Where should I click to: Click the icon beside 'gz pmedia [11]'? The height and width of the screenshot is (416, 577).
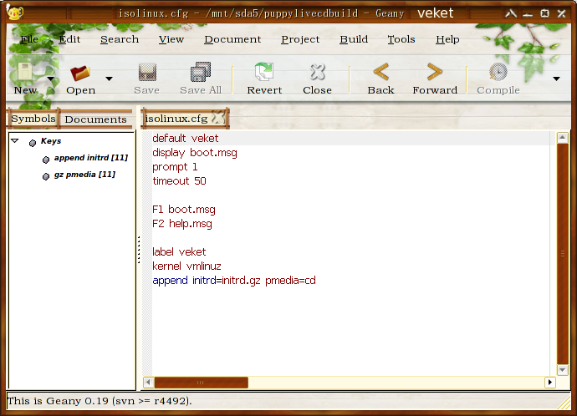tap(46, 176)
